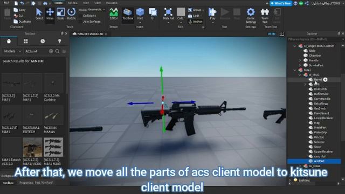Open the UI insert tool

coord(153,15)
